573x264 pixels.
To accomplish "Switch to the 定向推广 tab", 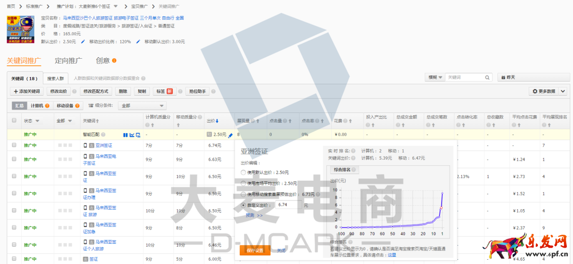I will pyautogui.click(x=68, y=61).
